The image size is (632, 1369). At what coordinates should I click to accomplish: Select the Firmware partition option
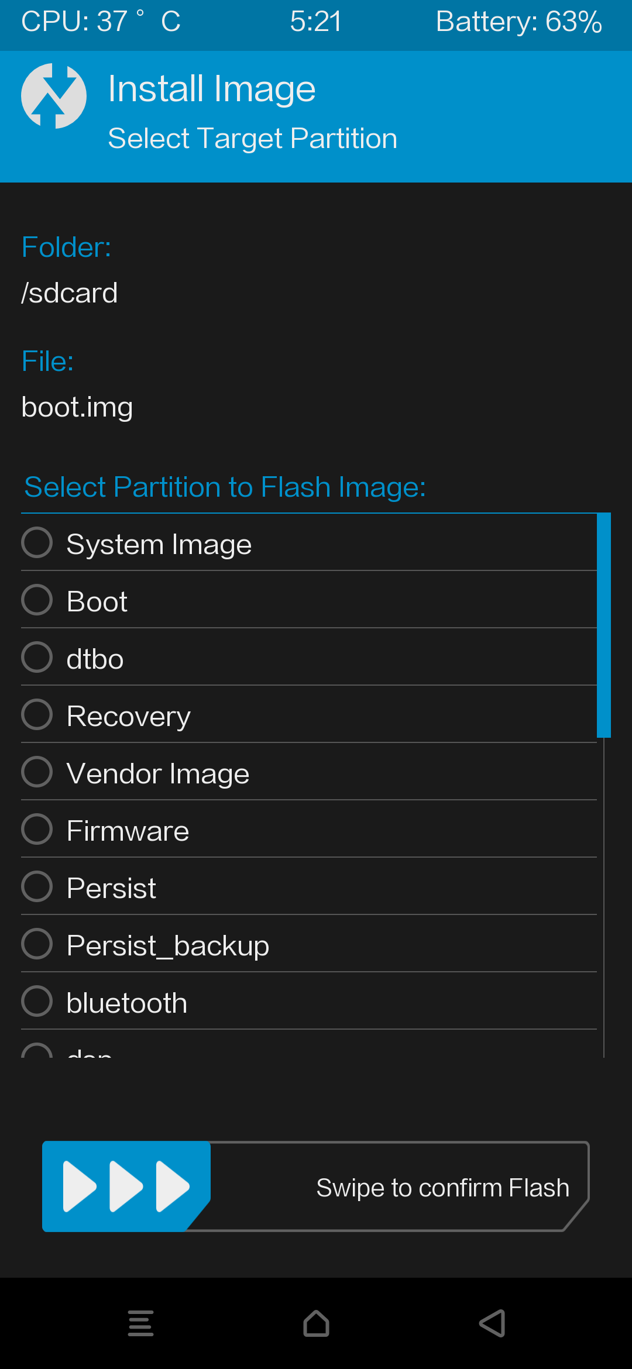tap(309, 829)
